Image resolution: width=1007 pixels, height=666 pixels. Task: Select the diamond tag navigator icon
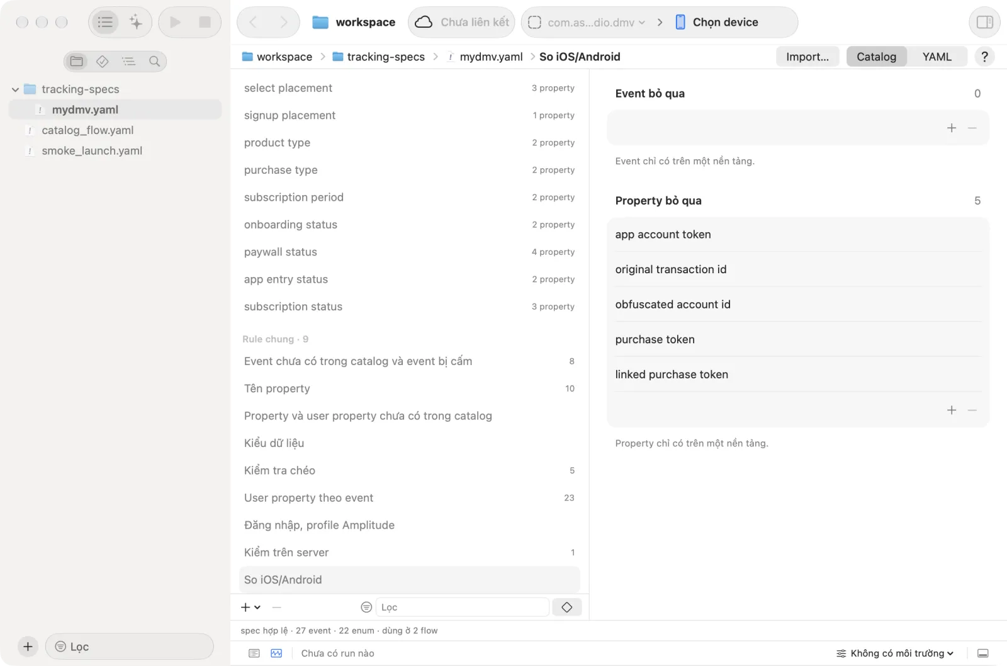pyautogui.click(x=103, y=61)
